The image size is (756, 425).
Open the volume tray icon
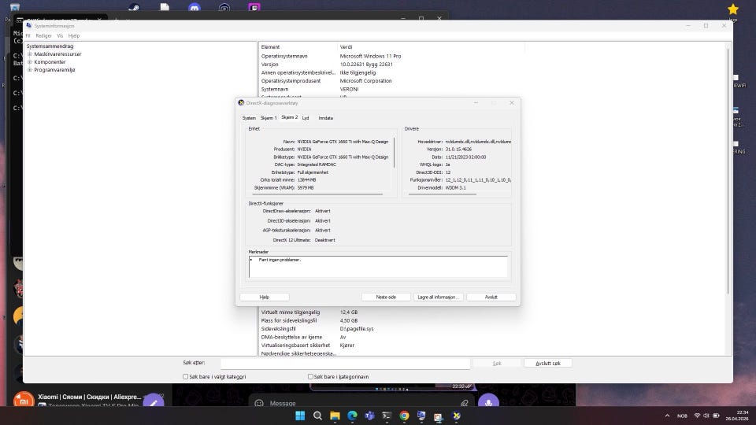tap(706, 416)
